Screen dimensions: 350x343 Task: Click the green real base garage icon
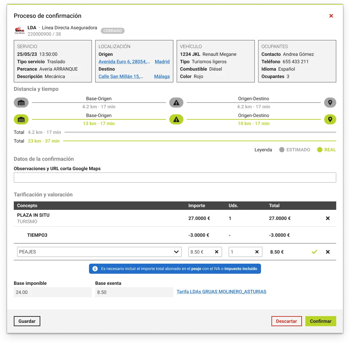21,120
